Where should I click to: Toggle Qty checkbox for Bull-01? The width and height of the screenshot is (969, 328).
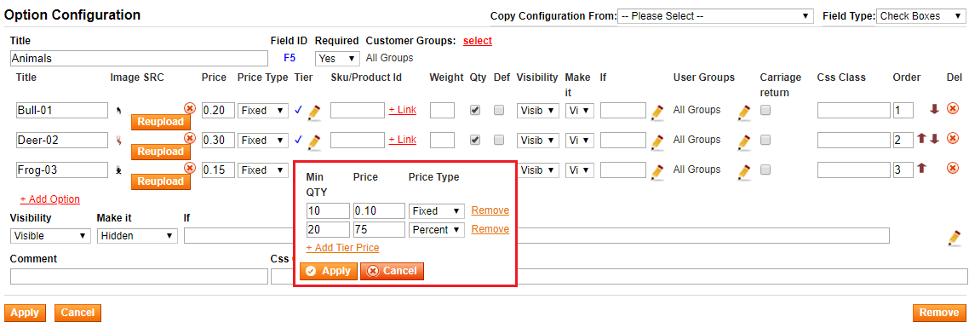click(474, 110)
